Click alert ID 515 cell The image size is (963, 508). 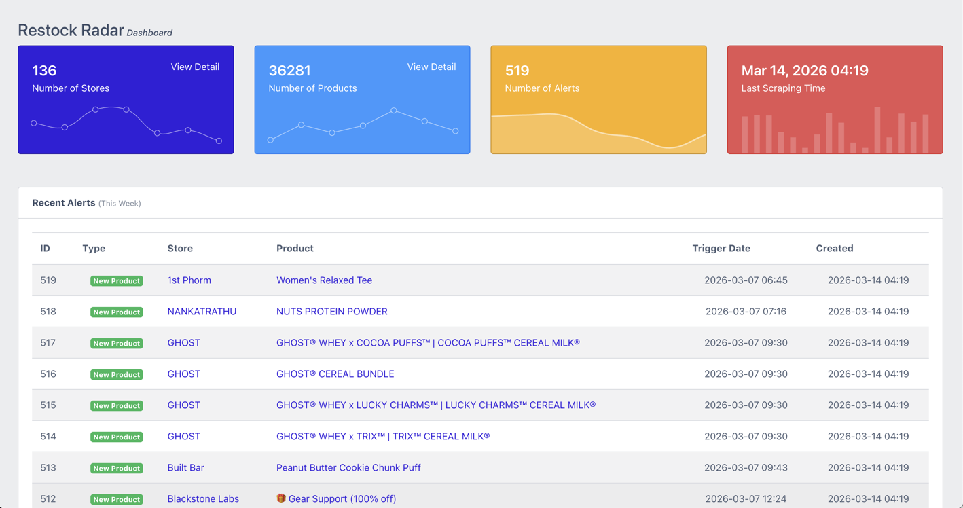coord(48,405)
